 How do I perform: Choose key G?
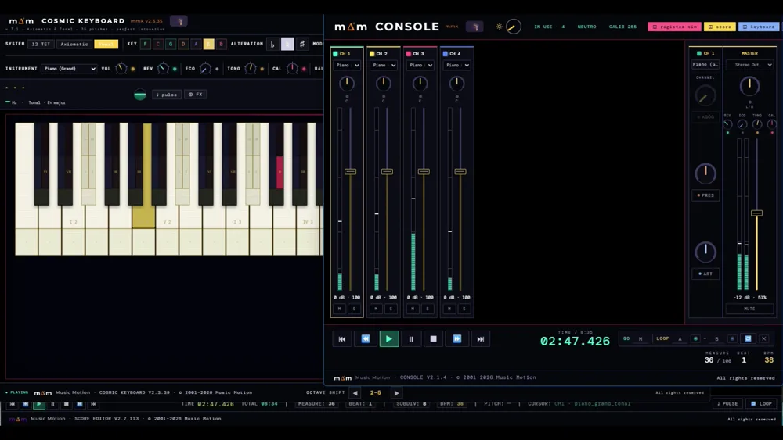(170, 44)
